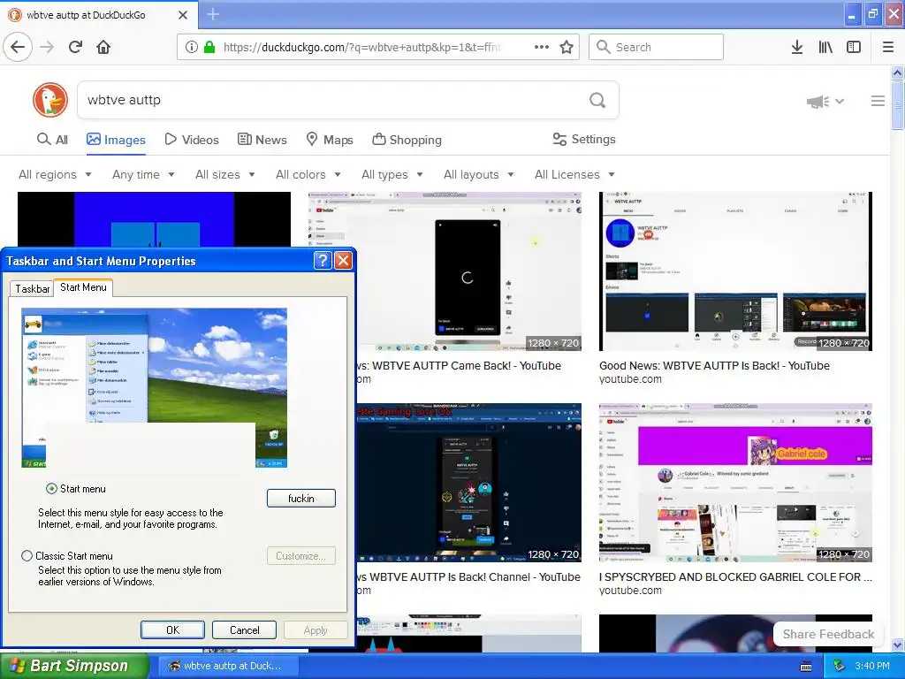Open the Taskbar tab in dialog
Viewport: 905px width, 679px height.
(x=33, y=289)
